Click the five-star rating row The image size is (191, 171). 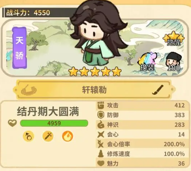95,71
